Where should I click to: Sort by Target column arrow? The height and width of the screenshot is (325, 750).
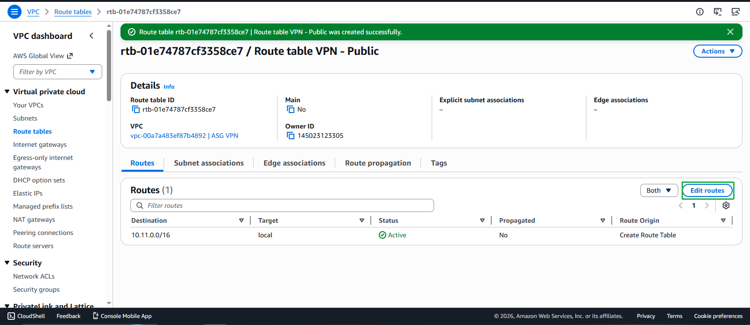coord(362,220)
